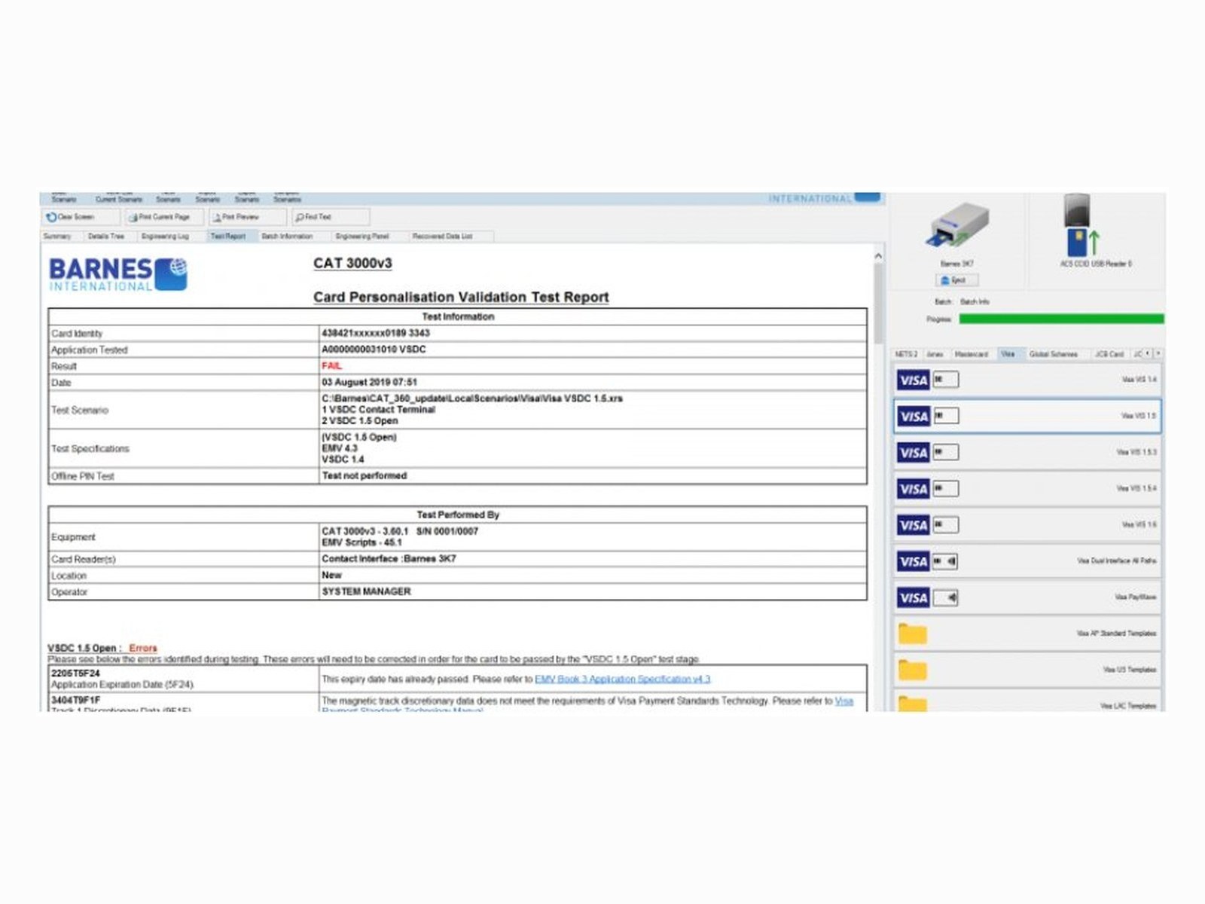This screenshot has height=904, width=1205.
Task: Open the JCB Card scheme tab
Action: pos(1109,354)
